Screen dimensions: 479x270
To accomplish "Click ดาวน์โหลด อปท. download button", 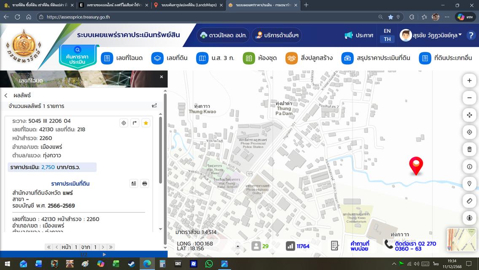I will coord(223,35).
